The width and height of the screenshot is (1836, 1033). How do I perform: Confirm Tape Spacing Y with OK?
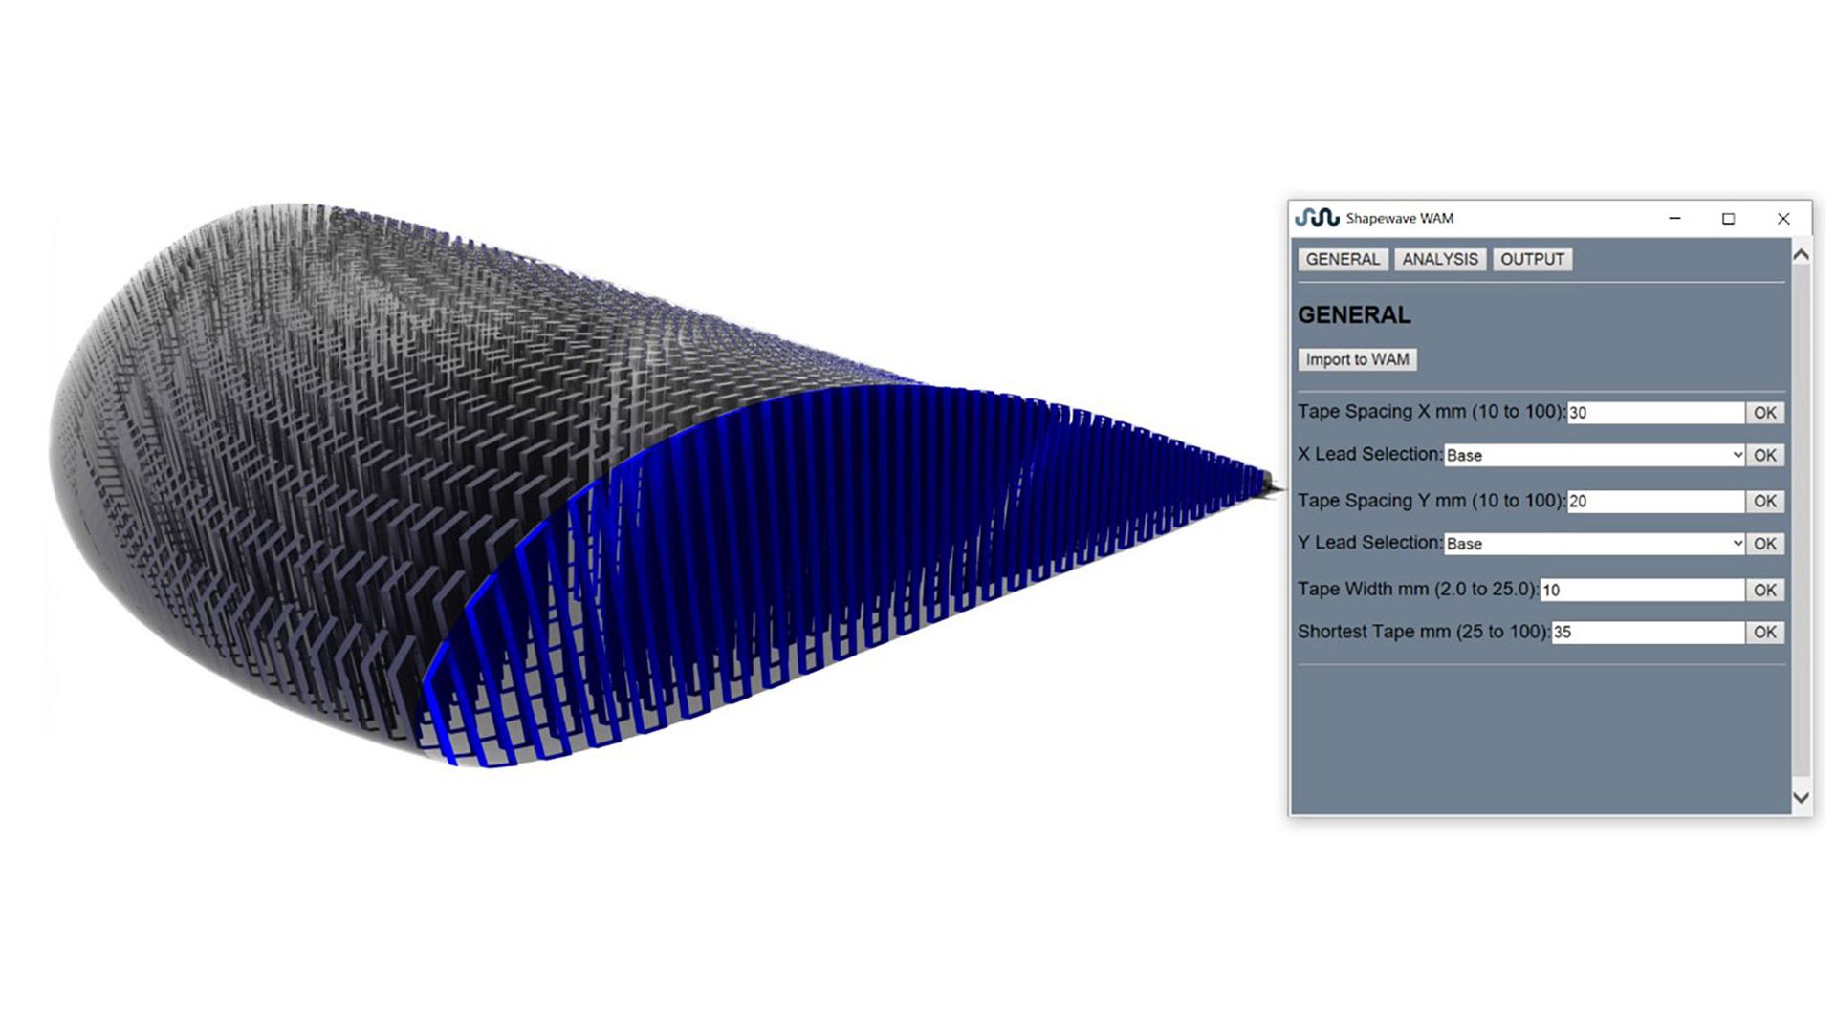(x=1764, y=502)
